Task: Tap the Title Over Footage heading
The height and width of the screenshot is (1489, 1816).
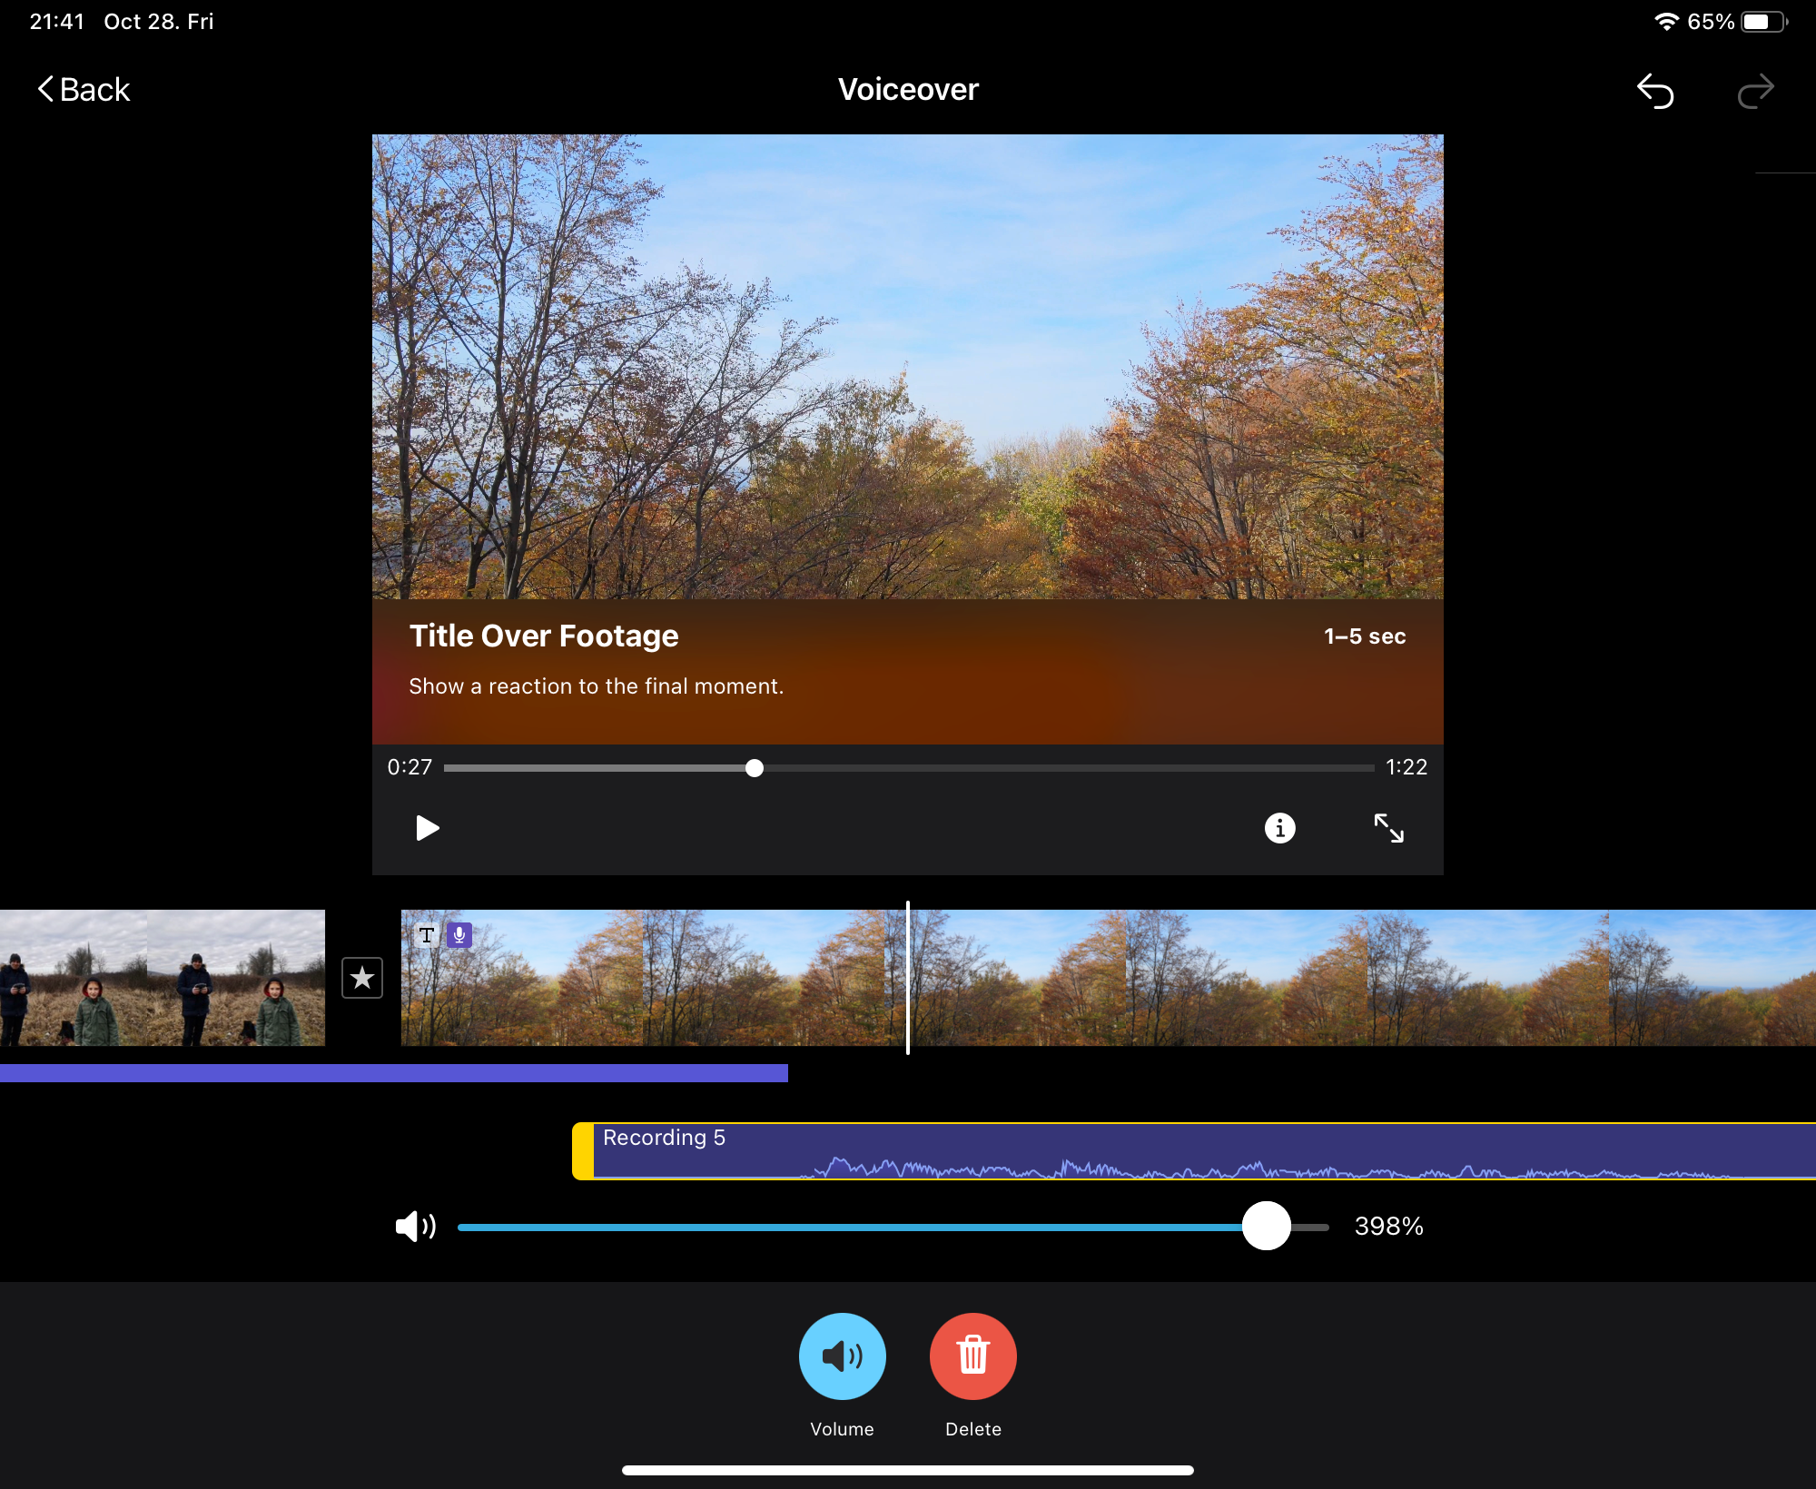Action: [544, 636]
